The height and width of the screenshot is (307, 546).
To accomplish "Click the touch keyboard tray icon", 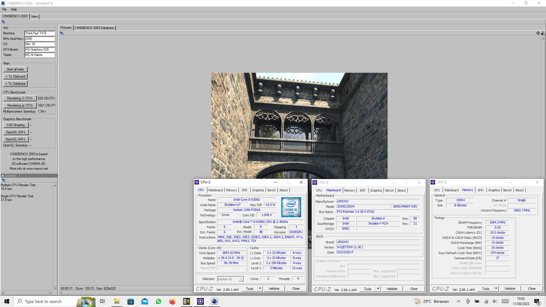I will click(x=505, y=301).
